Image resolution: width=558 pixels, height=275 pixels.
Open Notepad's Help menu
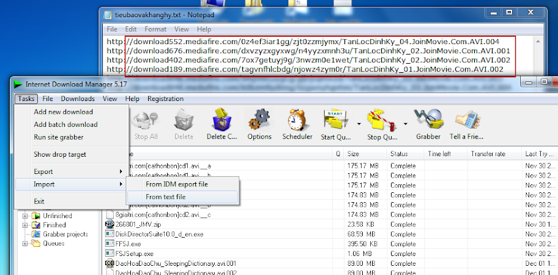[204, 29]
